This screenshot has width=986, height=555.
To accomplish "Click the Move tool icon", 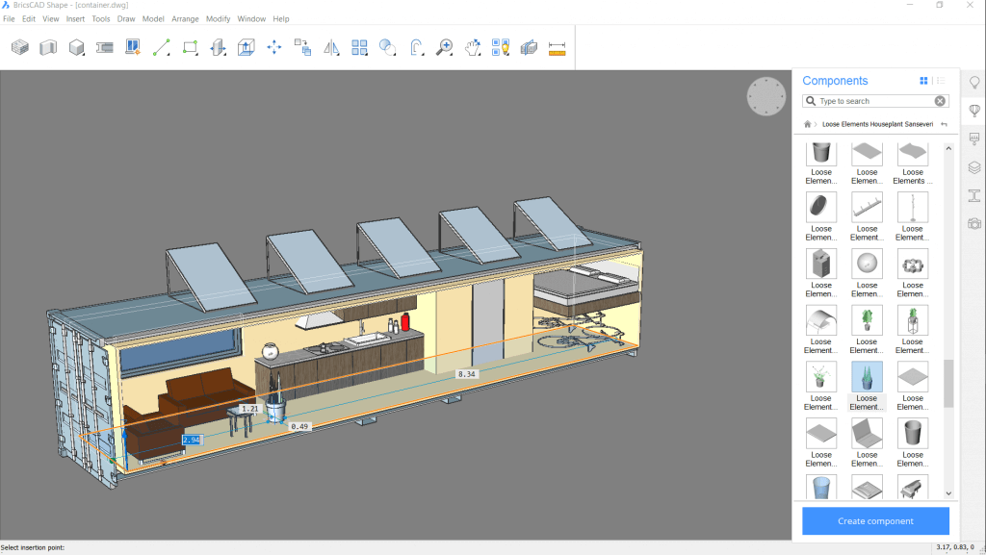I will click(274, 46).
